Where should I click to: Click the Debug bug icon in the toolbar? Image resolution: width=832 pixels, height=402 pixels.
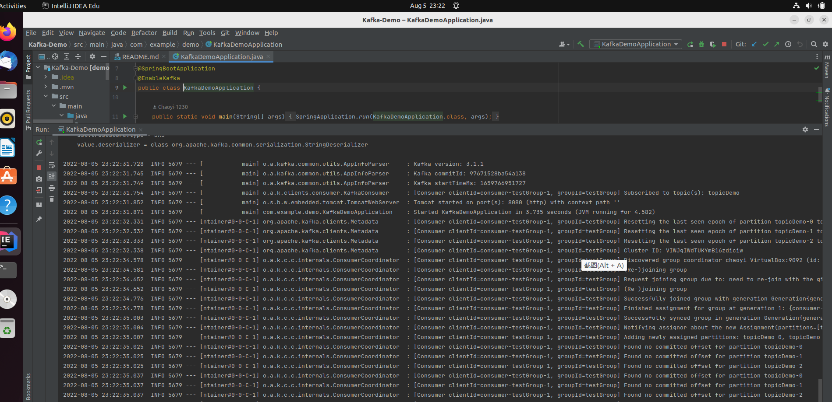701,44
